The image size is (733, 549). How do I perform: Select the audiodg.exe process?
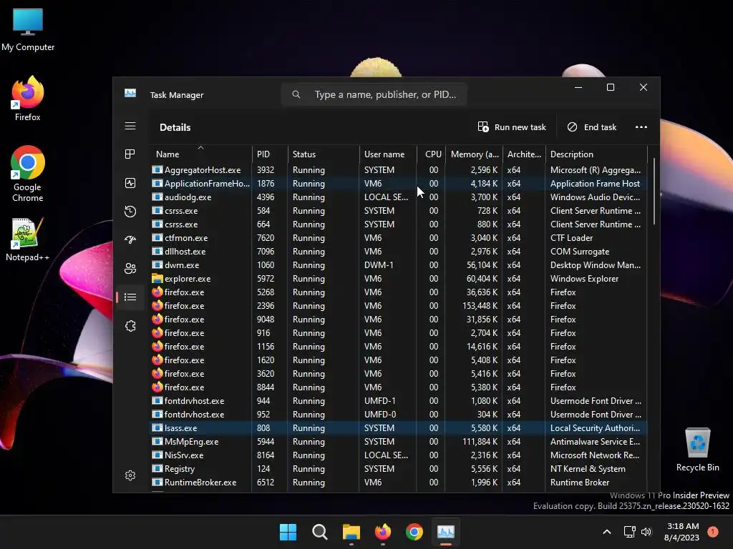[398, 197]
